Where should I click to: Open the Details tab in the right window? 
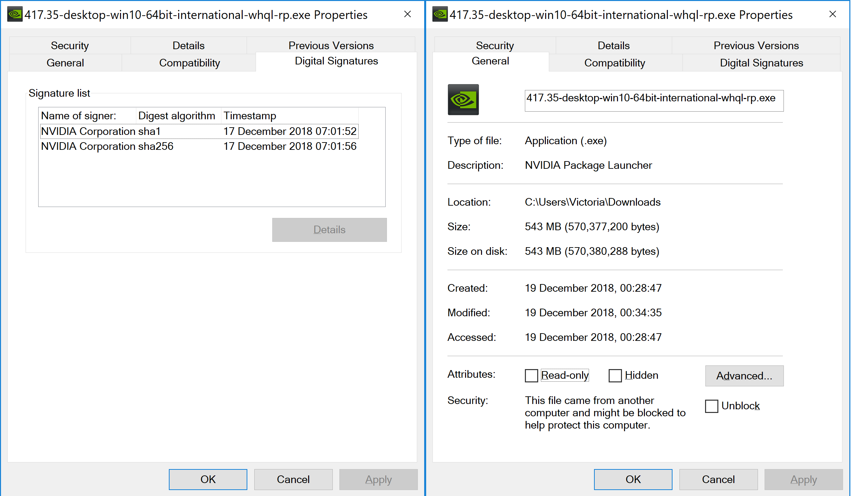(x=614, y=46)
